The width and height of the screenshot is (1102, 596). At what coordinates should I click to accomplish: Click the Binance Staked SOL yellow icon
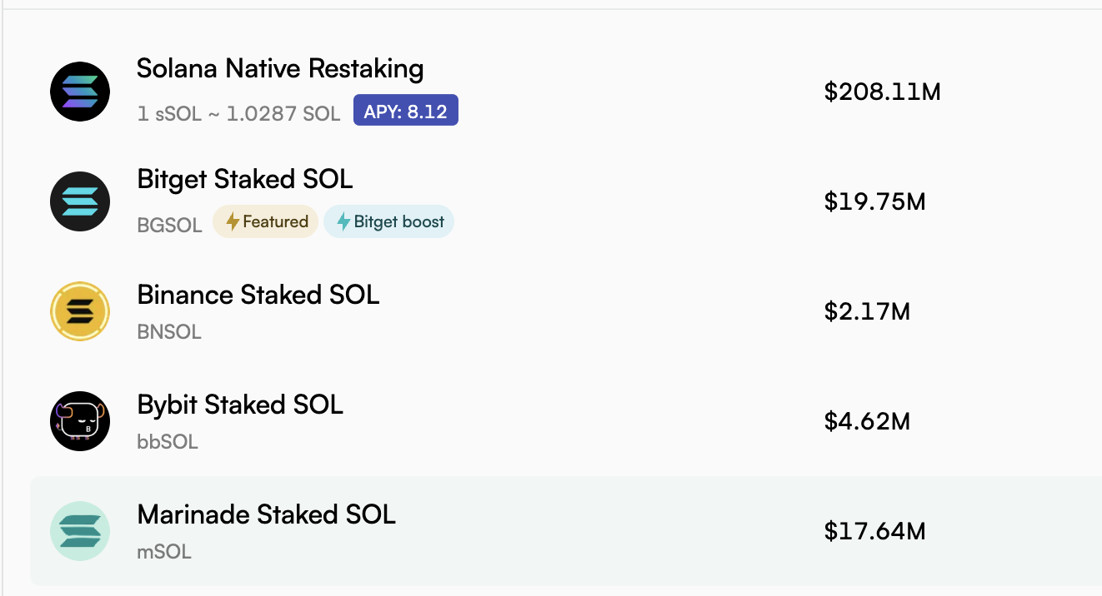[80, 311]
